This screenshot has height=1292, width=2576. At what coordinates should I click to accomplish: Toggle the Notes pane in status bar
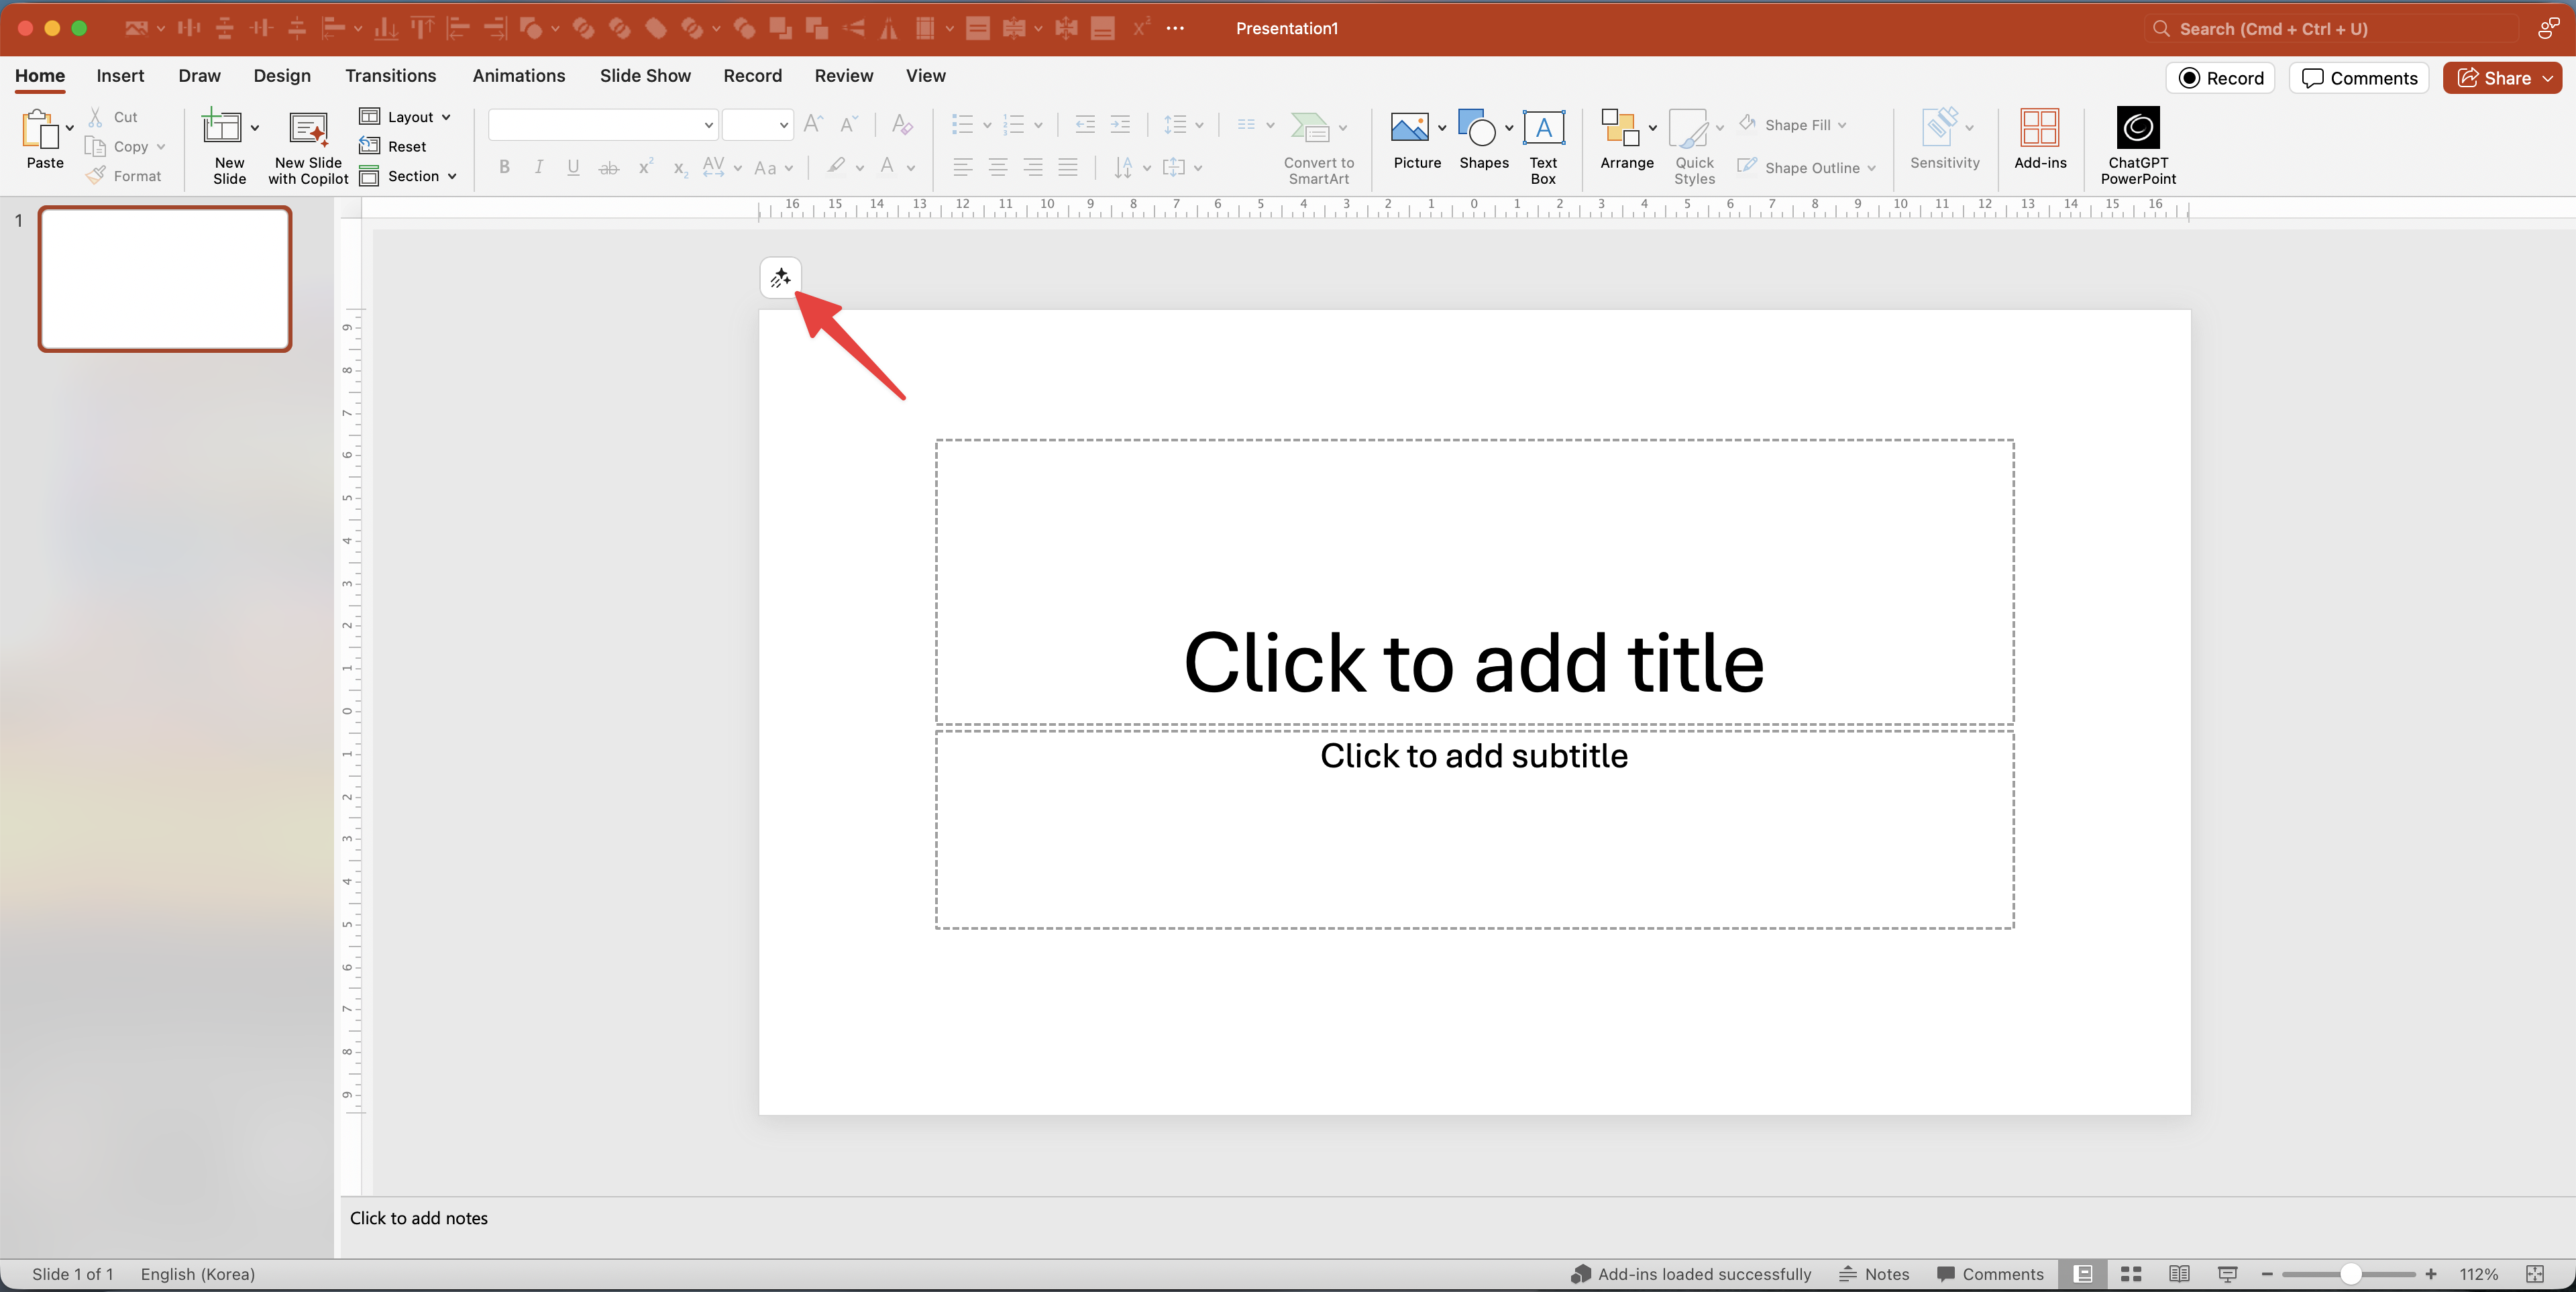pos(1874,1274)
